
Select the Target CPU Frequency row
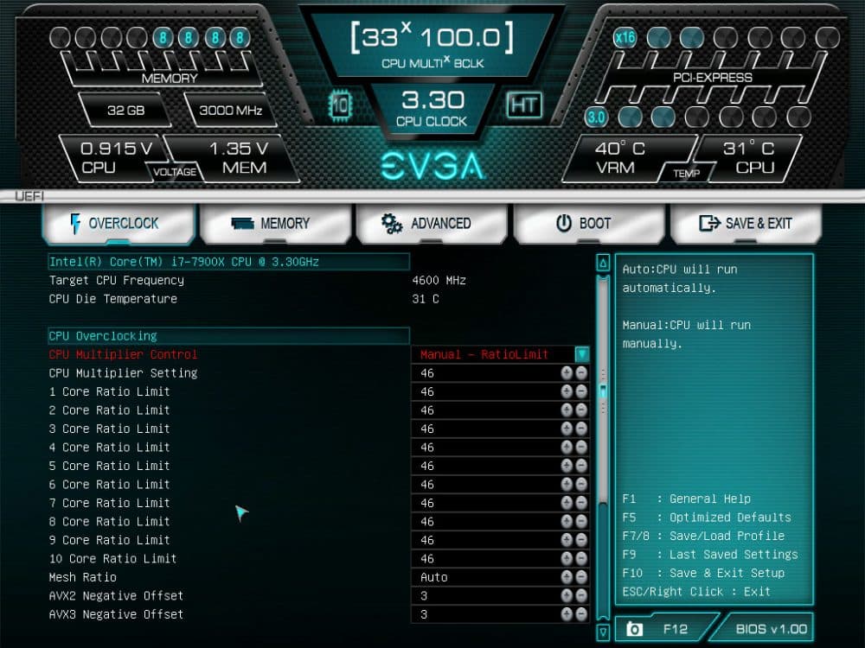point(258,280)
